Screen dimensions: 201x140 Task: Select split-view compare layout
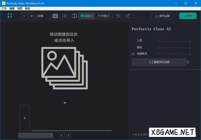74,16
